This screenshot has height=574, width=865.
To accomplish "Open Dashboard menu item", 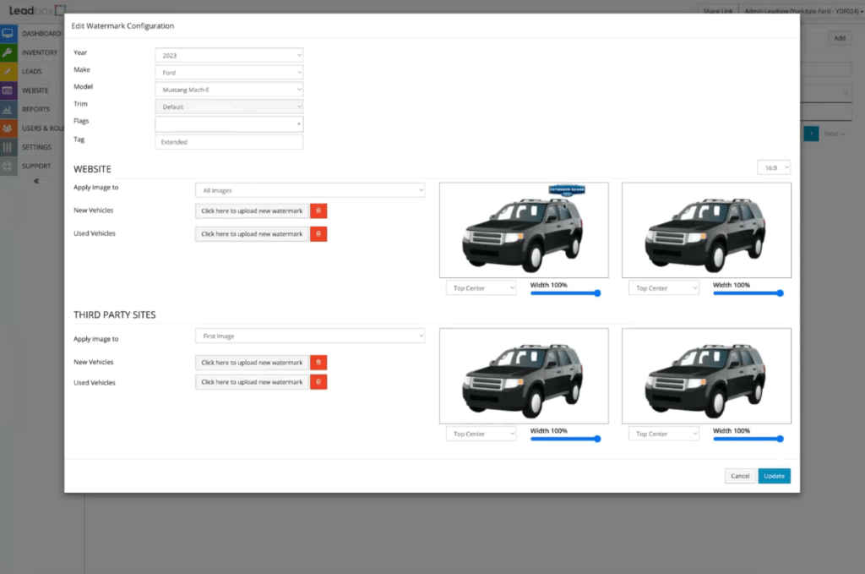I will point(41,34).
